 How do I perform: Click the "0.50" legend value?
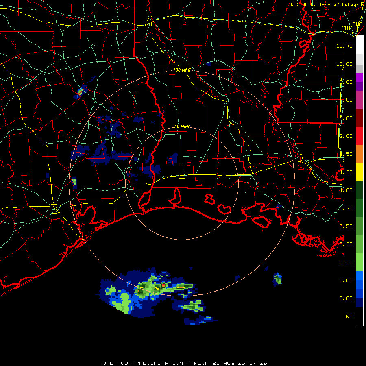(346, 227)
